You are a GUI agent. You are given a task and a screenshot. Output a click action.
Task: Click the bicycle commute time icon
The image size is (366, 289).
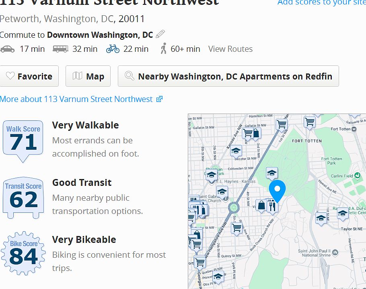(113, 49)
